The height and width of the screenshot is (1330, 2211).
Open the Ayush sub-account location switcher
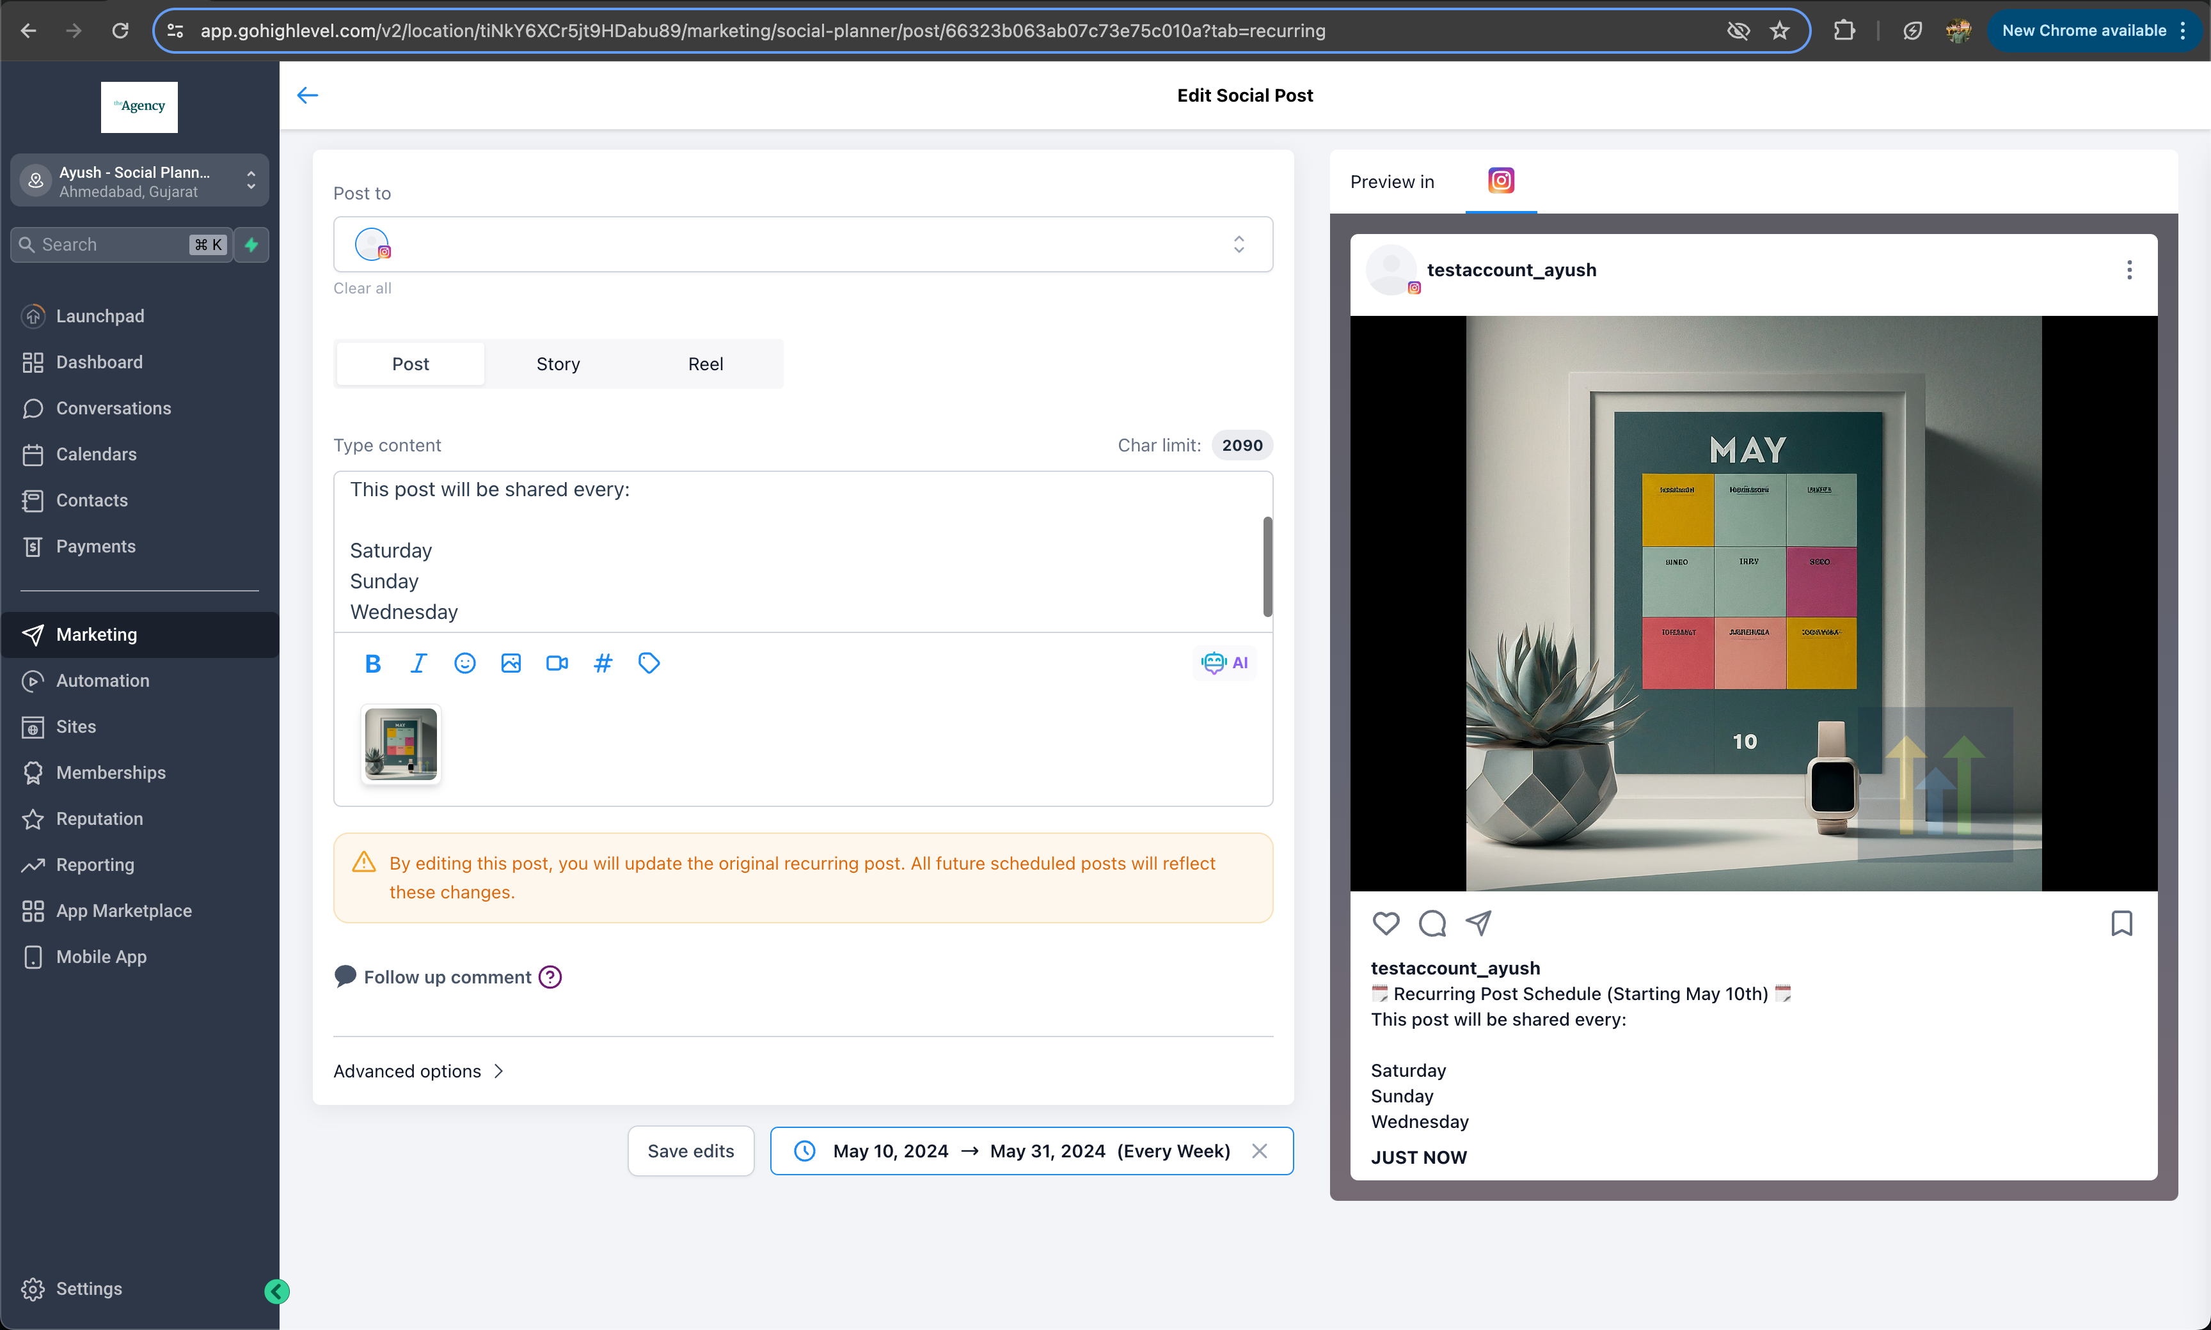pyautogui.click(x=139, y=181)
